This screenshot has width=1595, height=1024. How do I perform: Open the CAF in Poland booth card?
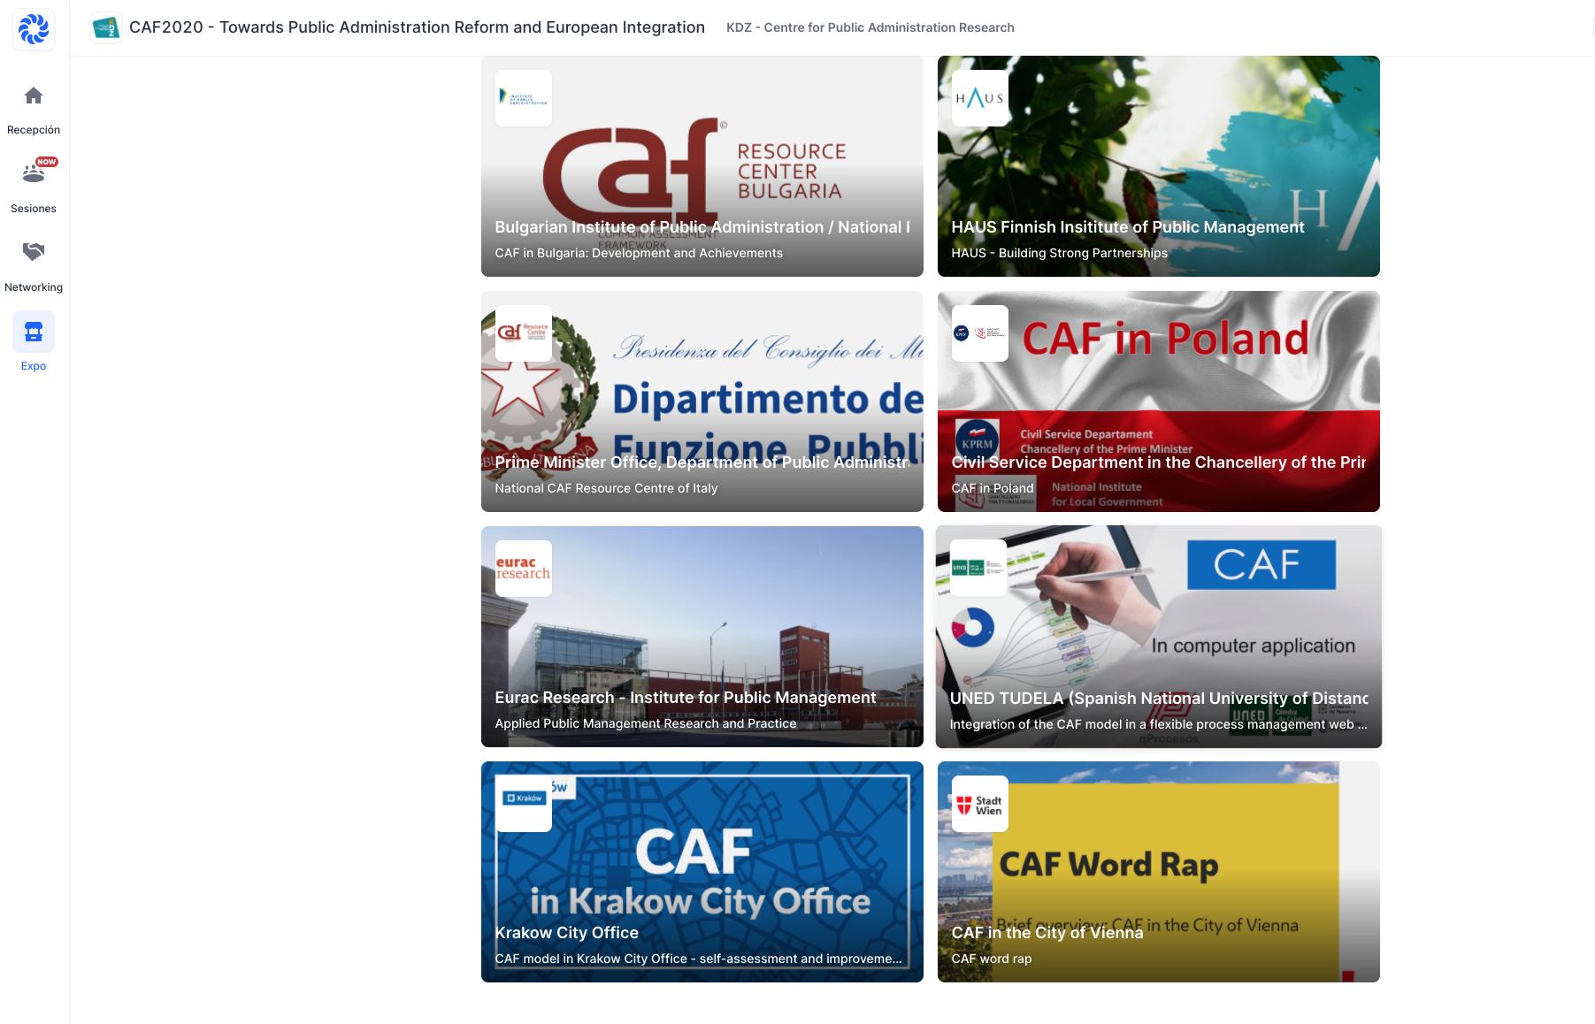pos(1159,401)
